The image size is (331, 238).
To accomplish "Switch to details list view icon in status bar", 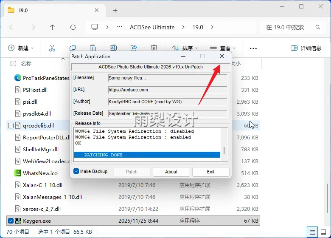I will (x=313, y=232).
